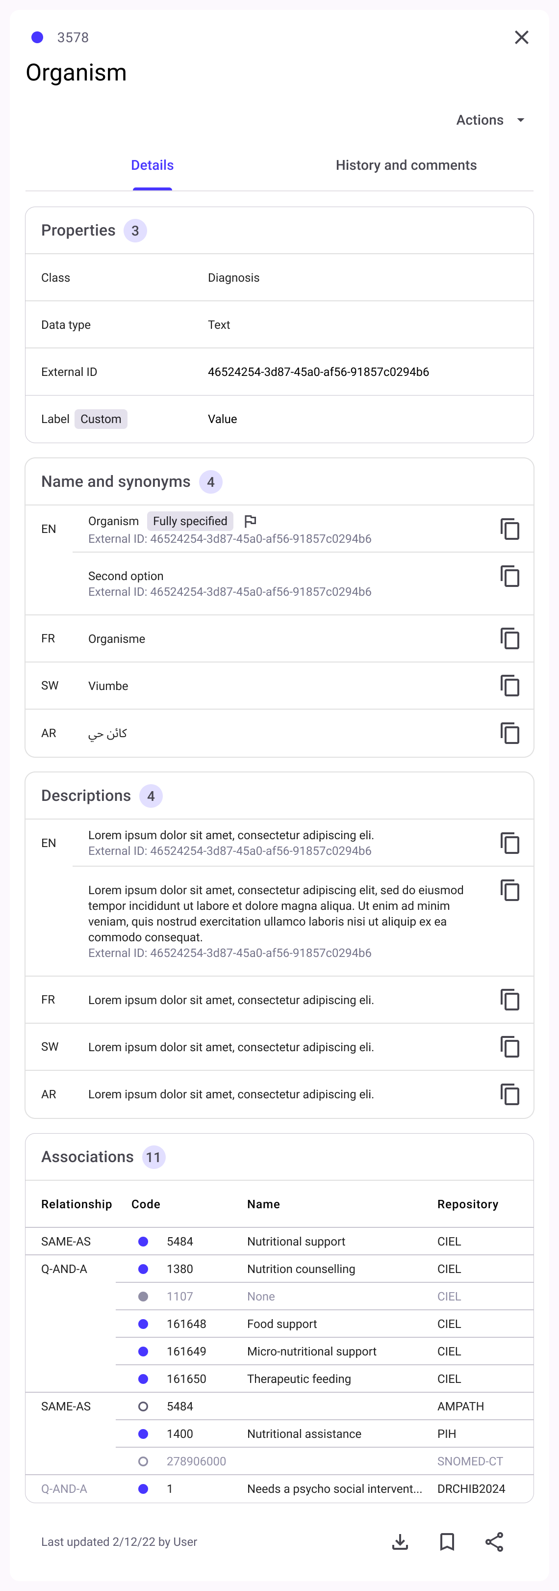This screenshot has width=559, height=1591.
Task: Copy the French description text
Action: click(509, 1000)
